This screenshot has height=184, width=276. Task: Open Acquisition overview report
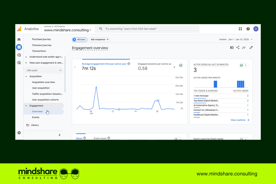coord(44,82)
